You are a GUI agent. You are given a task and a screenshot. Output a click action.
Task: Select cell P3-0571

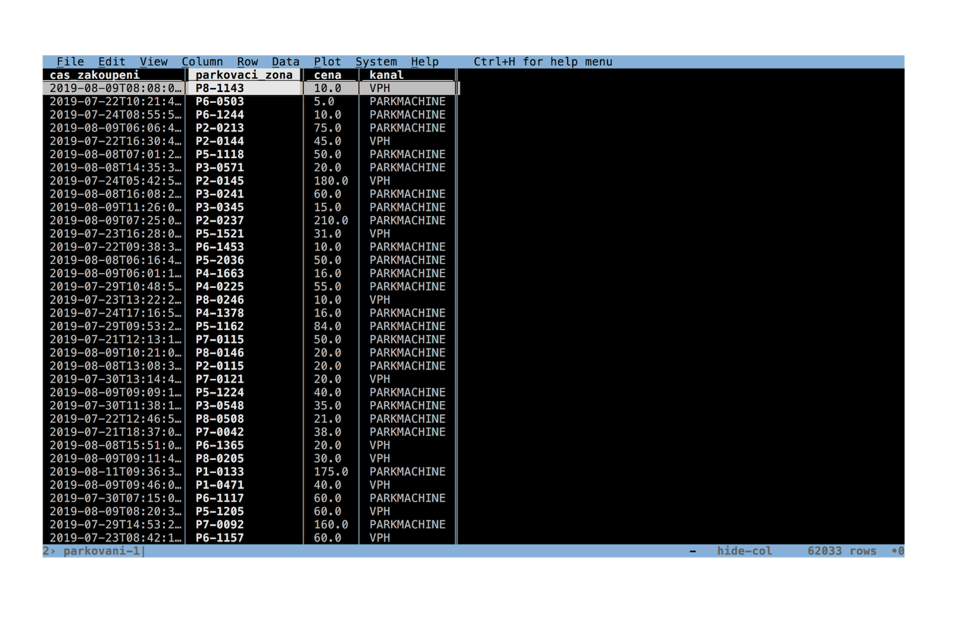point(220,167)
